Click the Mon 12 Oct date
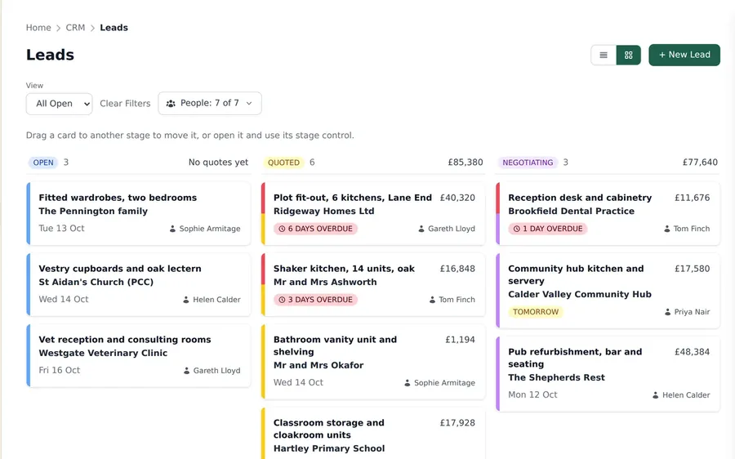Screen dimensions: 735x459 point(533,394)
